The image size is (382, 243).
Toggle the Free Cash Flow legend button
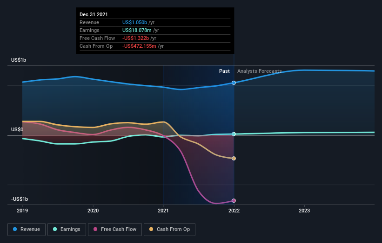pyautogui.click(x=115, y=230)
